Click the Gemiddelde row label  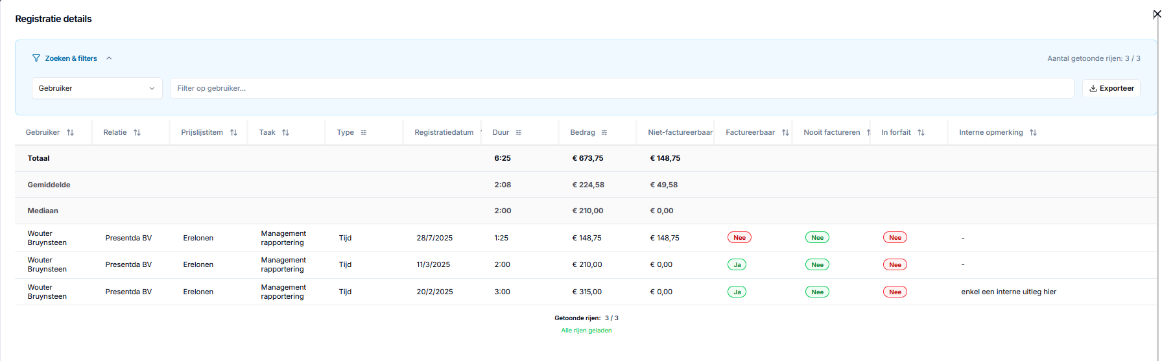(x=49, y=185)
